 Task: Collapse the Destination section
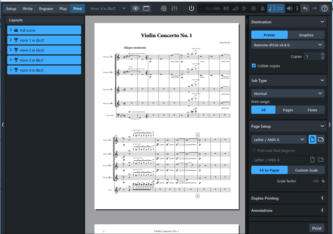(x=322, y=22)
